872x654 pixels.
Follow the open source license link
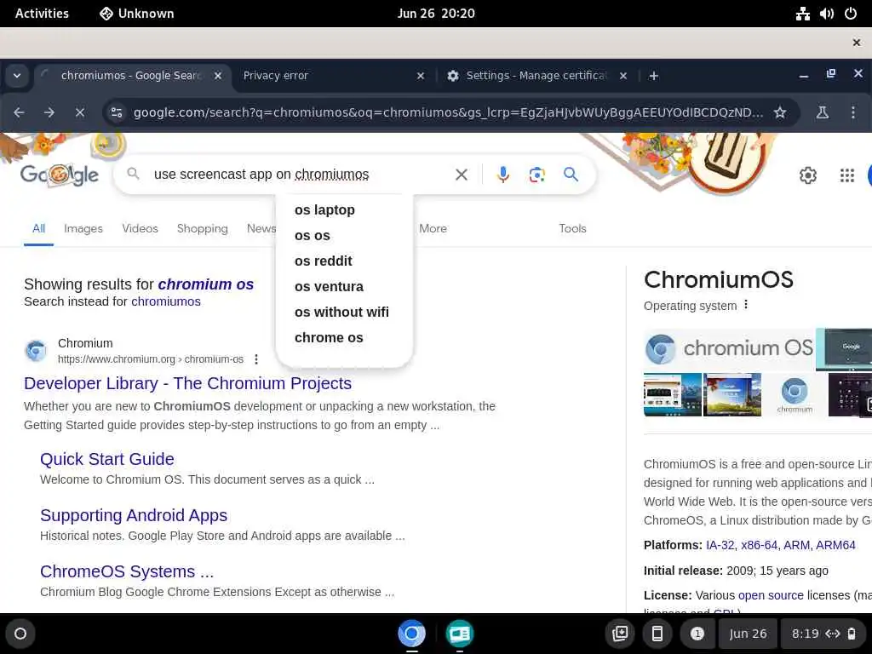(771, 595)
